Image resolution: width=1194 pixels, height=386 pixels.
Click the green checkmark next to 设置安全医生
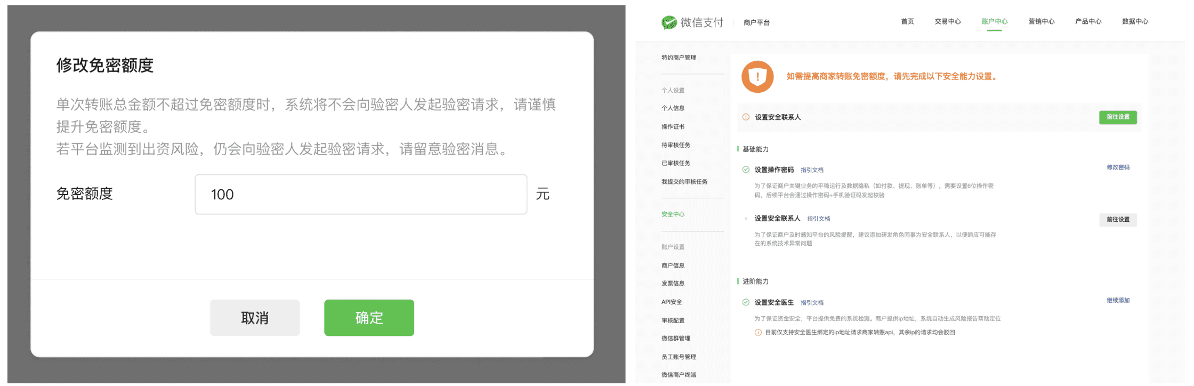coord(746,302)
